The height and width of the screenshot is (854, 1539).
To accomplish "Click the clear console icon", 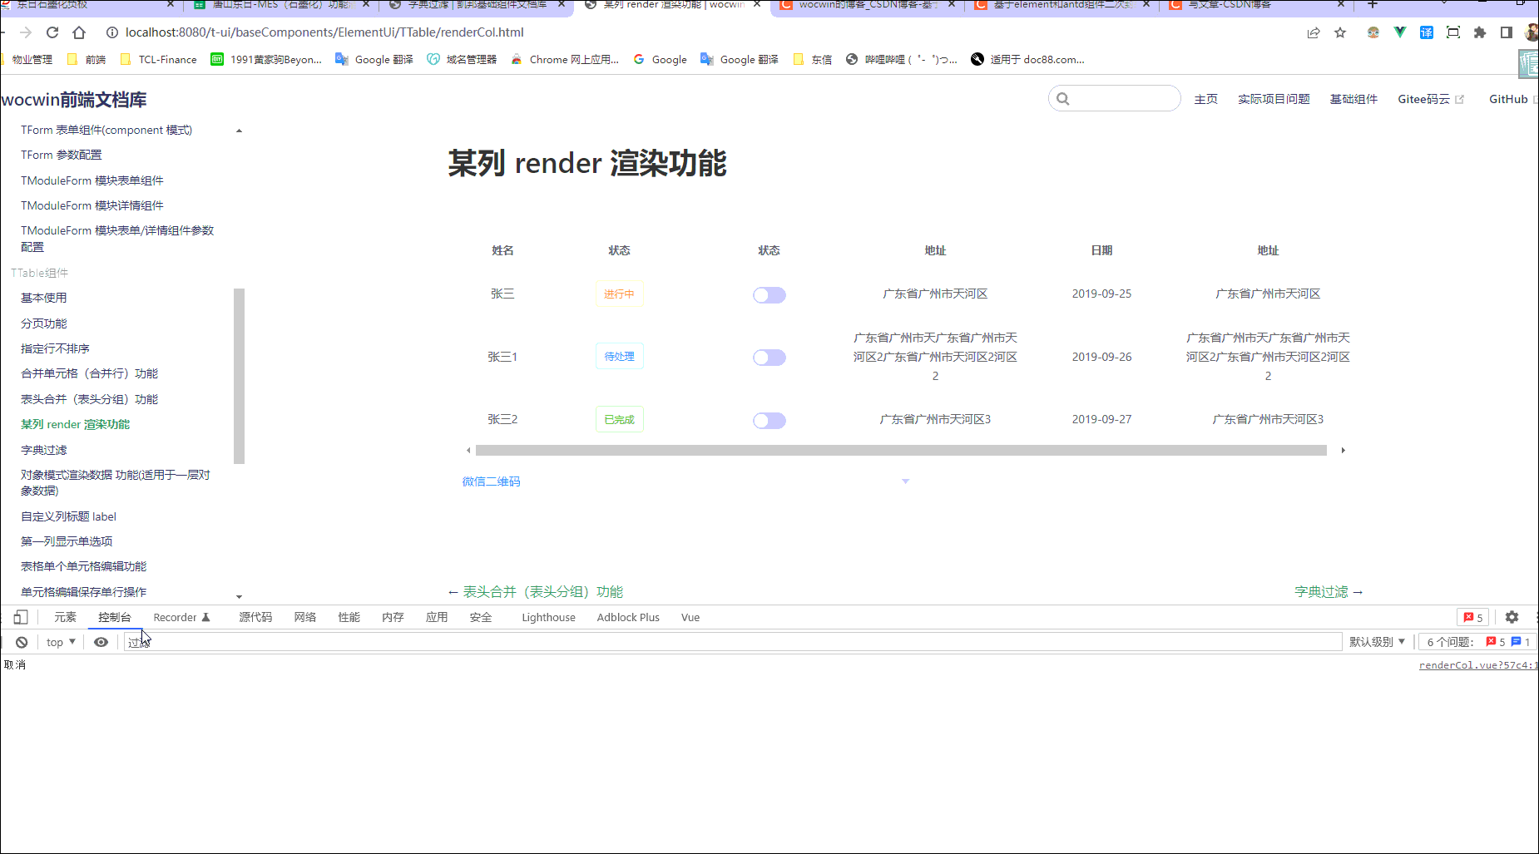I will tap(22, 641).
